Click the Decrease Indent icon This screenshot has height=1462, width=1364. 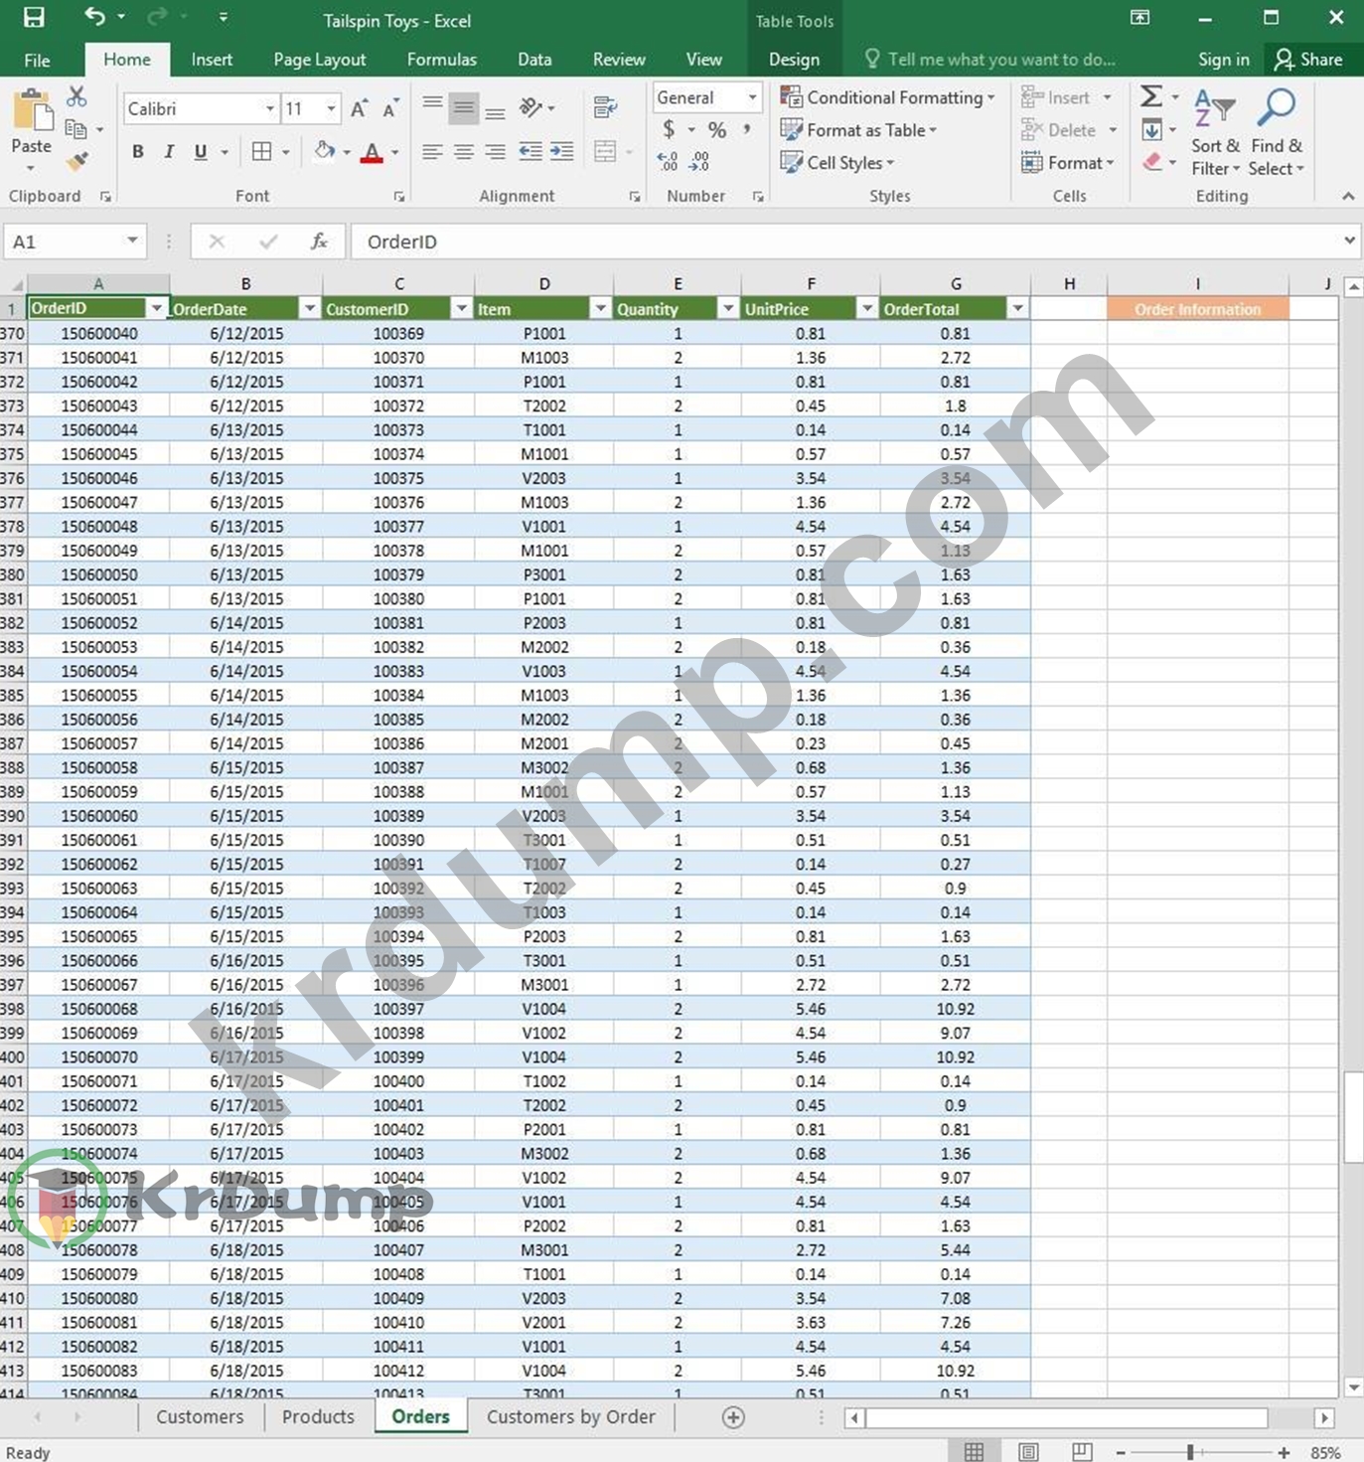point(530,152)
